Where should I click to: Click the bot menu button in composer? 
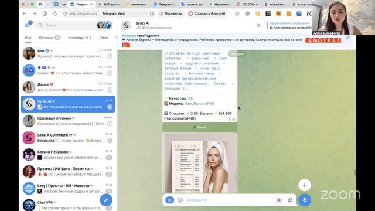click(x=169, y=200)
